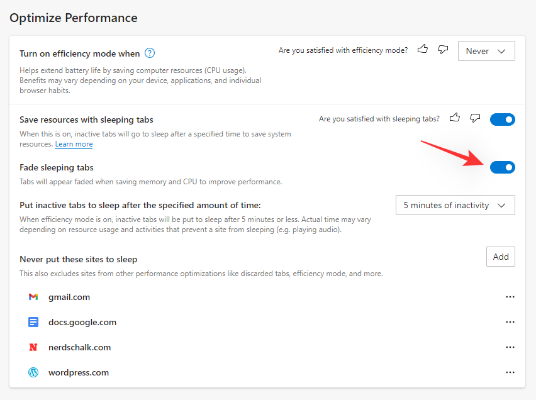Open the sleeping tabs Learn more link
The width and height of the screenshot is (536, 400).
tap(74, 143)
